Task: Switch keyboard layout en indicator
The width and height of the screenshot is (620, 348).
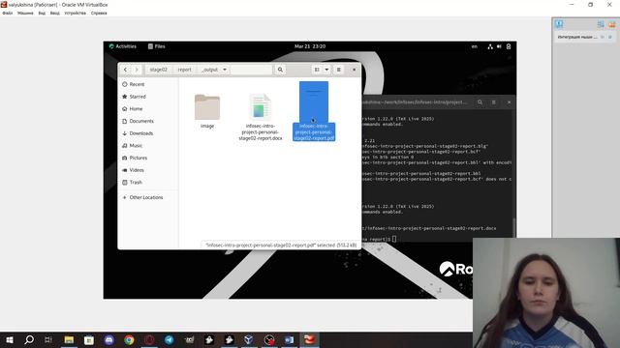Action: [x=474, y=46]
